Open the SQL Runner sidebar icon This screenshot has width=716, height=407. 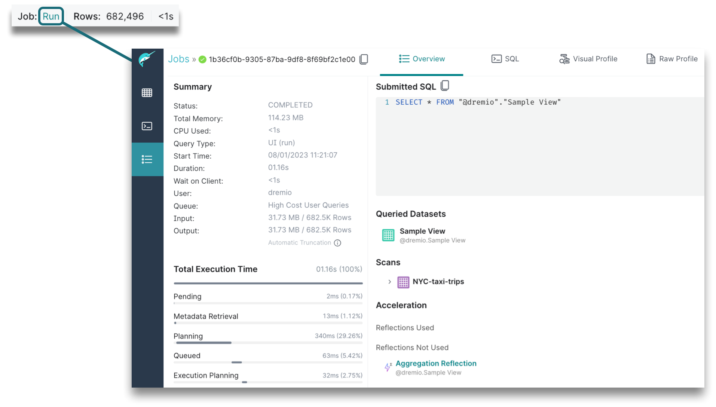pyautogui.click(x=147, y=126)
